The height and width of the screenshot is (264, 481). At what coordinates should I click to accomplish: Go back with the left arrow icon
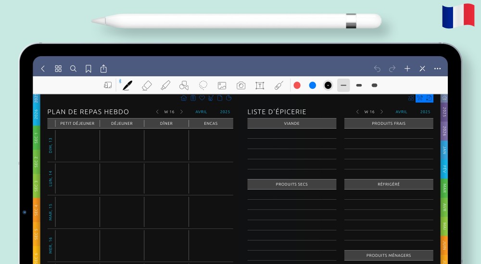pyautogui.click(x=43, y=69)
